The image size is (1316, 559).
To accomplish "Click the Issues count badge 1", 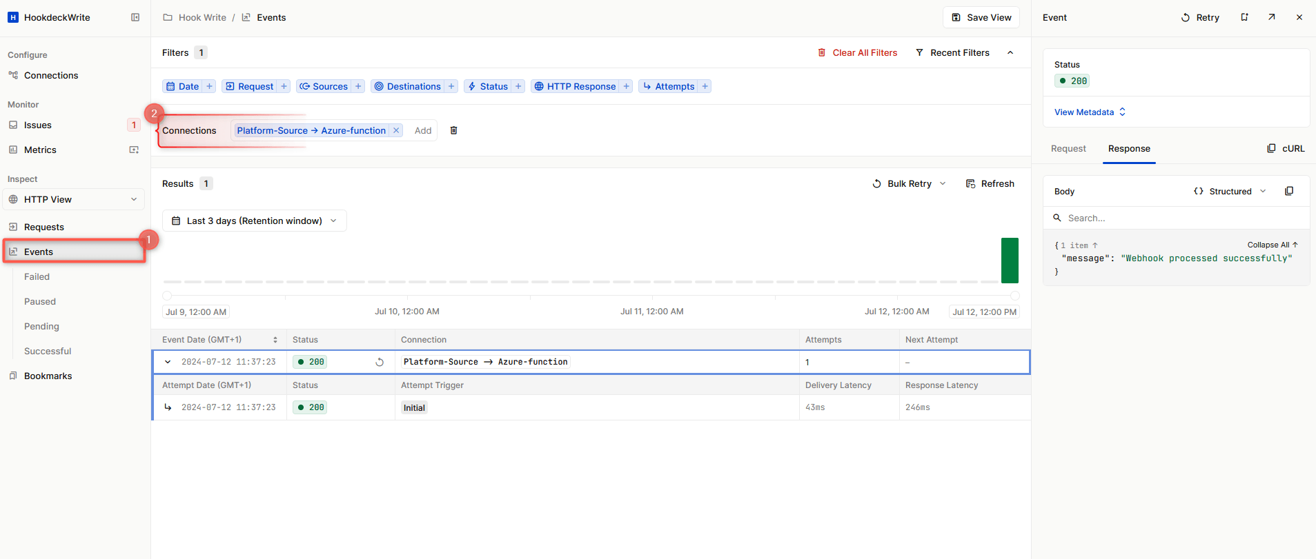I will tap(134, 125).
